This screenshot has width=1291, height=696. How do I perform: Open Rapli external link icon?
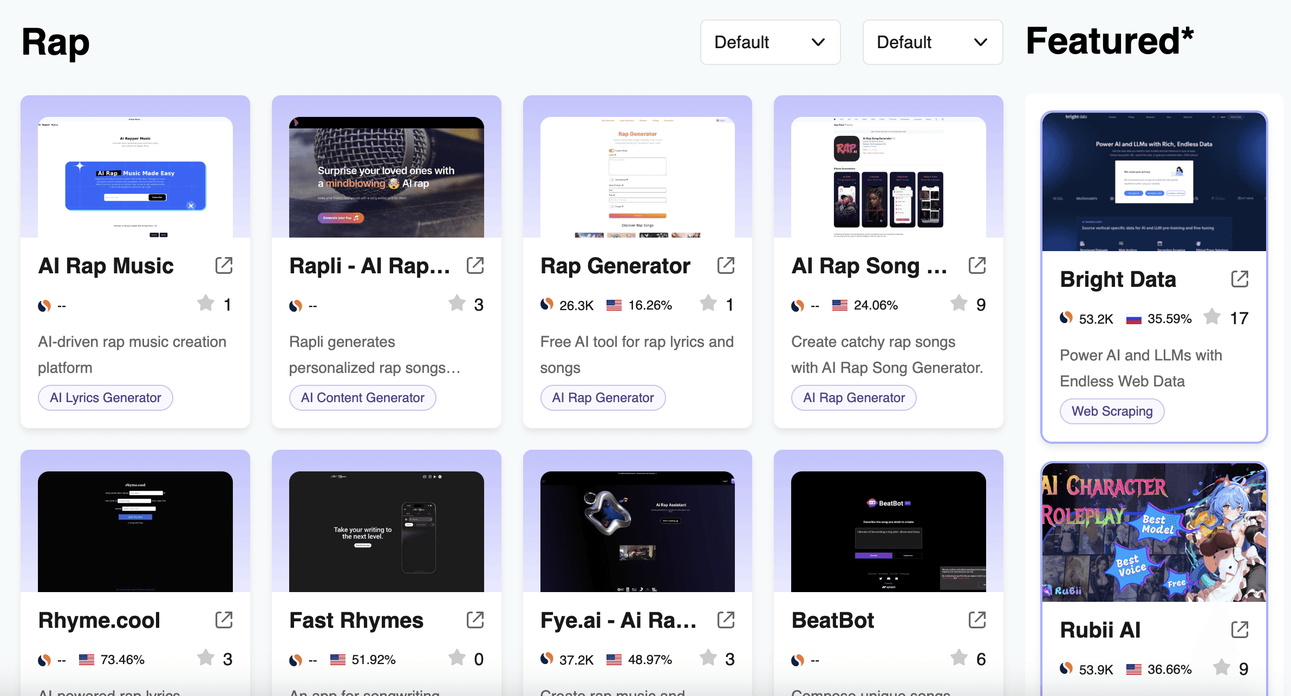click(x=475, y=266)
